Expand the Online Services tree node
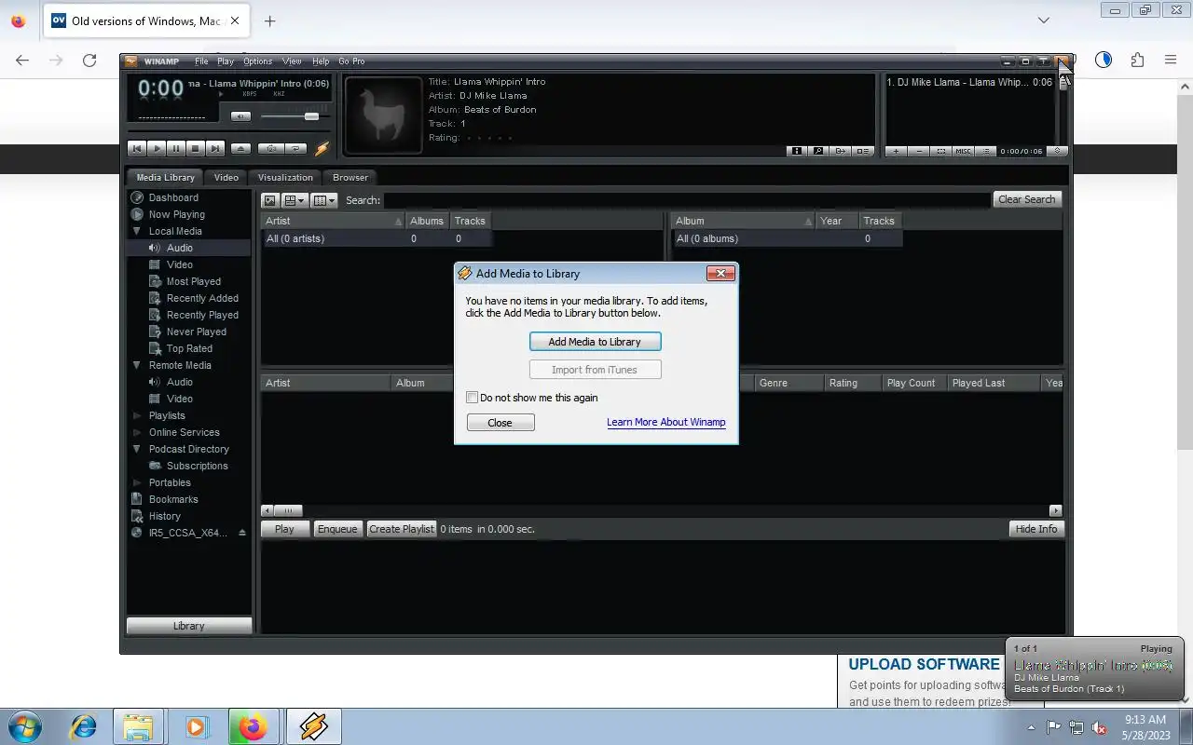 (137, 432)
